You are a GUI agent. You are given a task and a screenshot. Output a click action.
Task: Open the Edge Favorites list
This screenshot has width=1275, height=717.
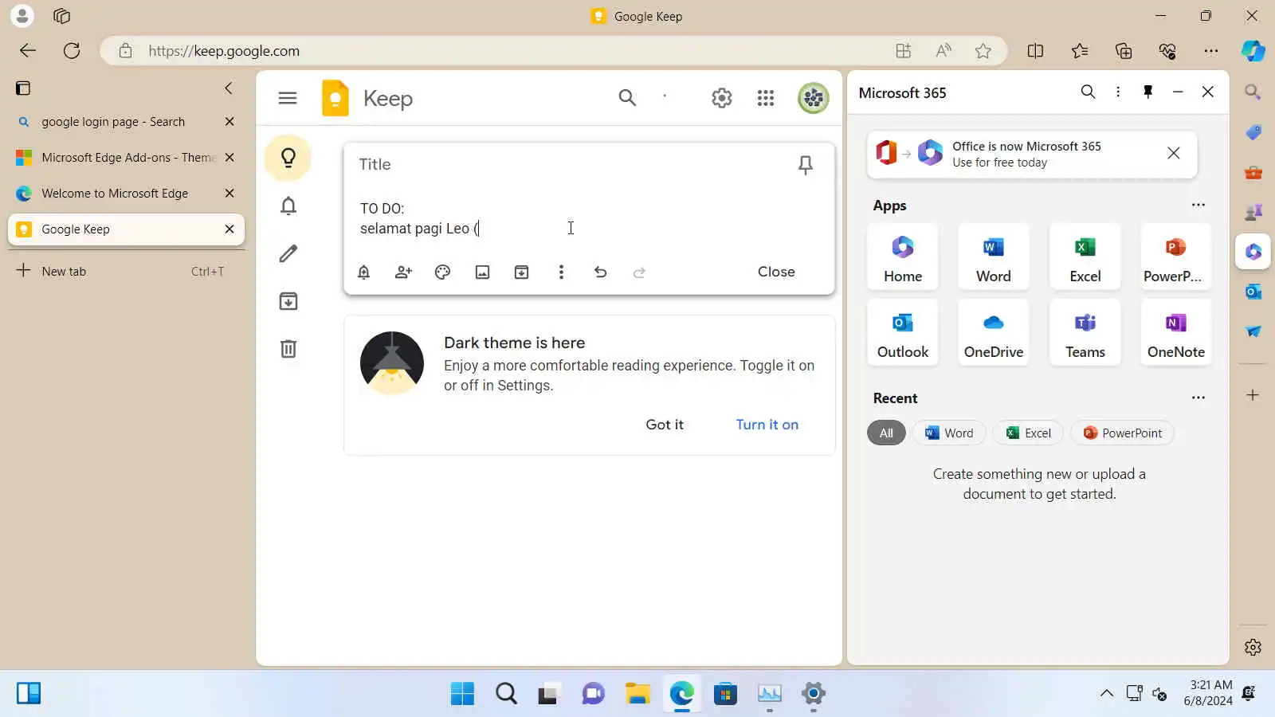coord(1080,51)
